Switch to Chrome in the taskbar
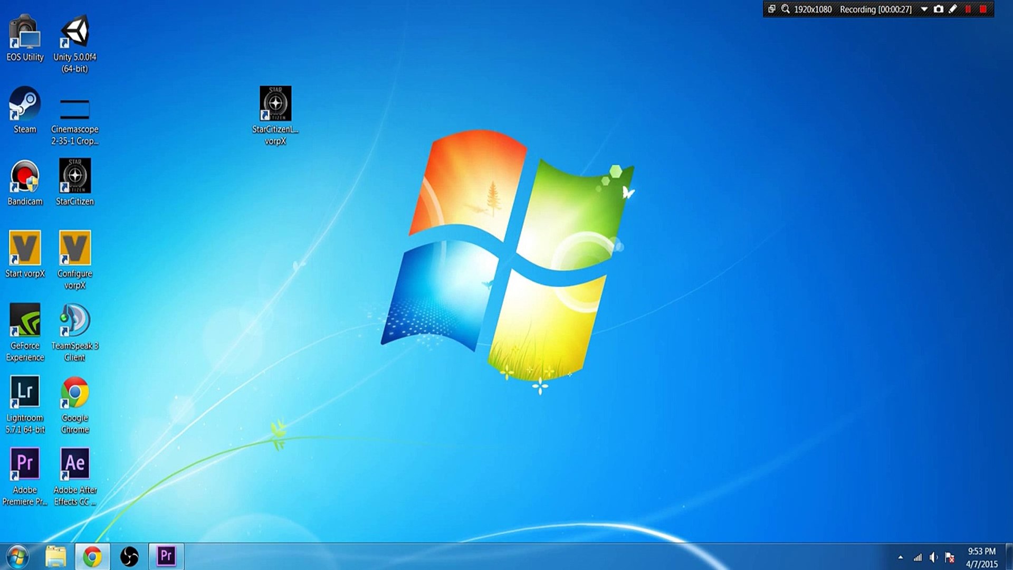 click(x=92, y=556)
